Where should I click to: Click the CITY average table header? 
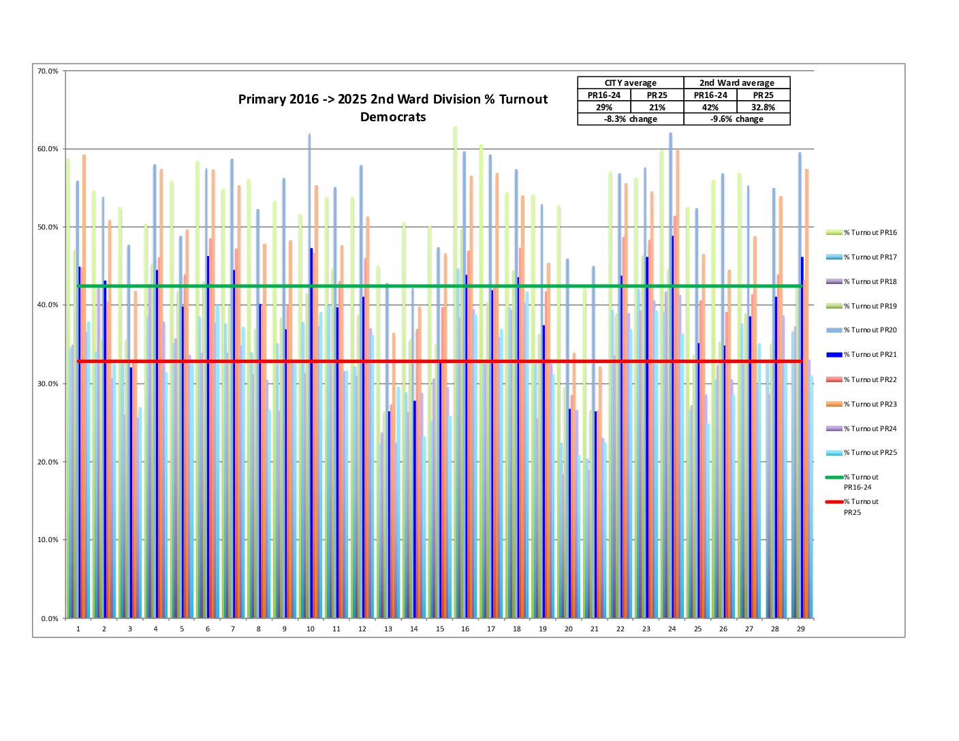[x=630, y=83]
